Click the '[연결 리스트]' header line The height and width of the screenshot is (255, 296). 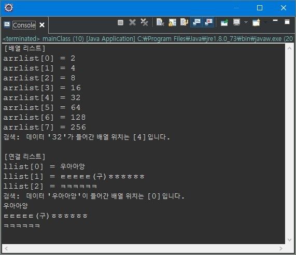(24, 157)
